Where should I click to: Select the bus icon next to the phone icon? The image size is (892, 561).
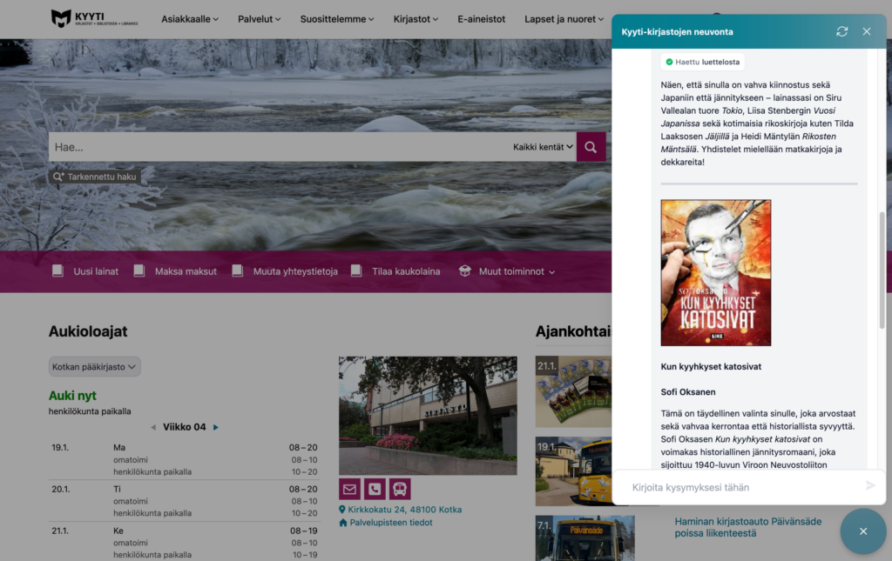pos(400,489)
